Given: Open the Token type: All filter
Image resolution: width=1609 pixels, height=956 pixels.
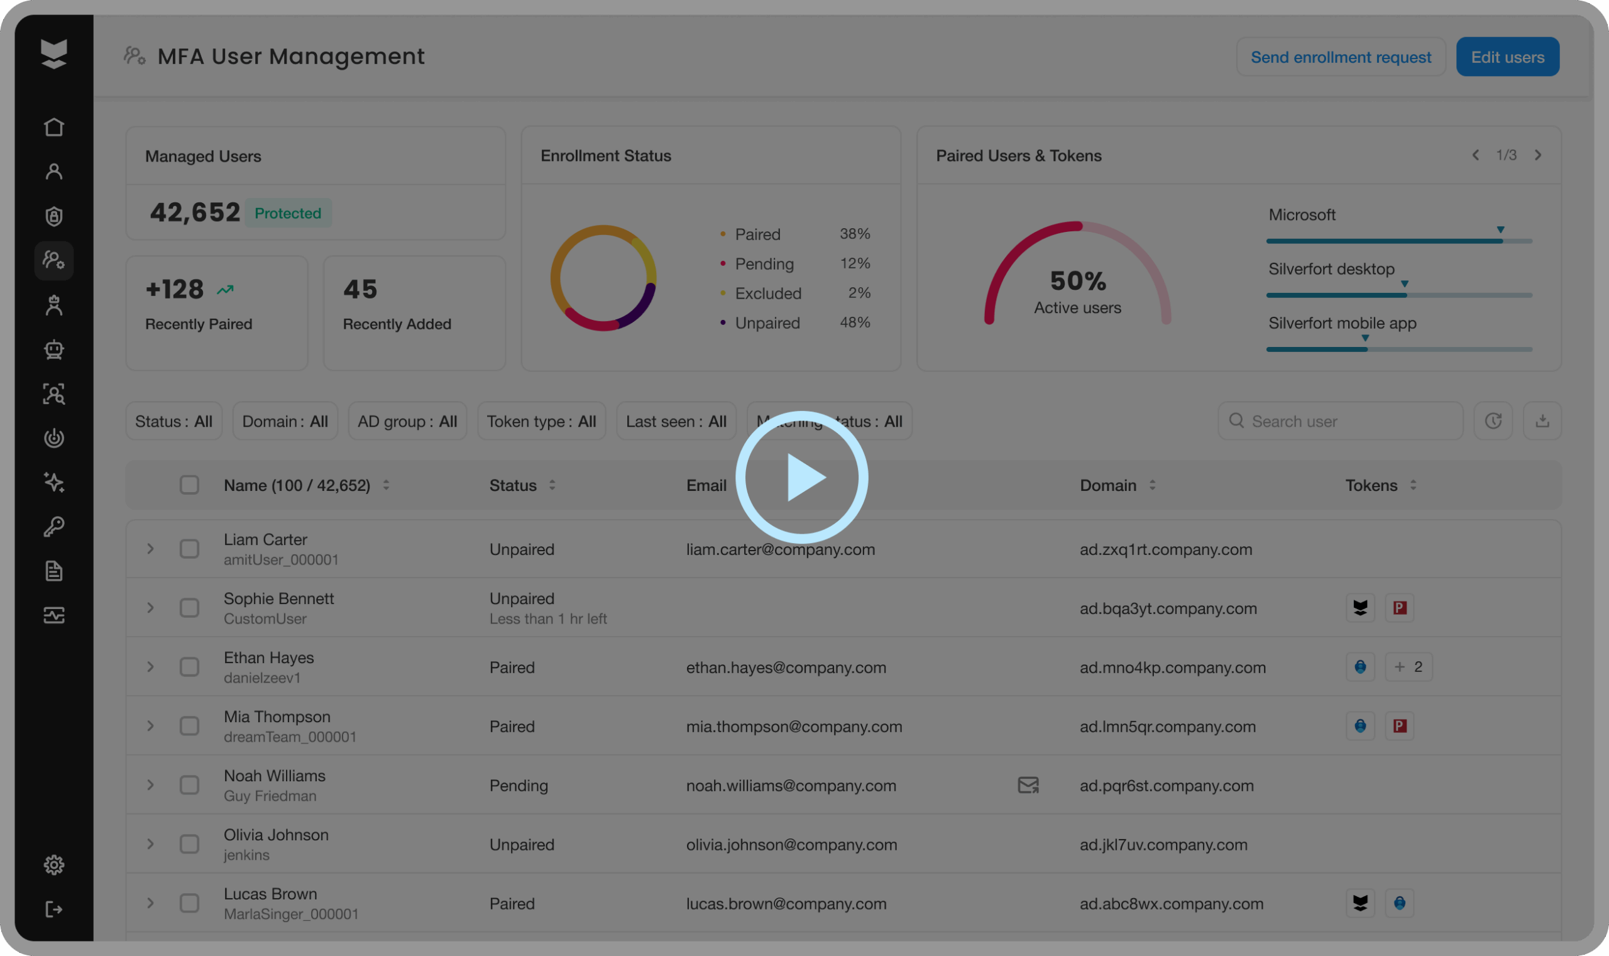Looking at the screenshot, I should point(541,421).
